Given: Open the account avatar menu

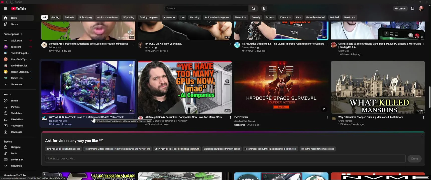Looking at the screenshot, I should [421, 8].
